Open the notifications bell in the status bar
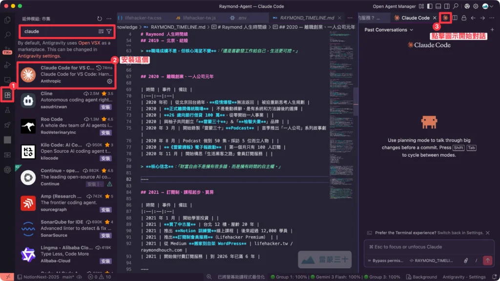The width and height of the screenshot is (500, 281). 495,277
